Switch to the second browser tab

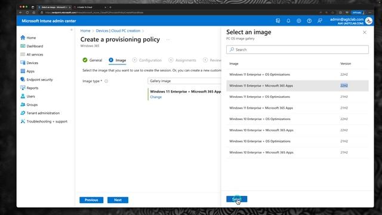90,7
